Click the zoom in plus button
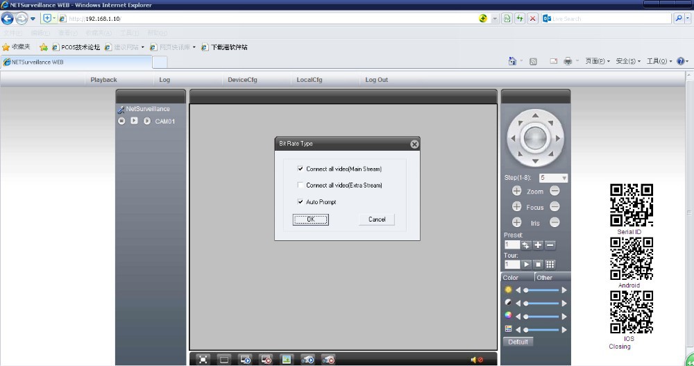Image resolution: width=694 pixels, height=366 pixels. (516, 191)
